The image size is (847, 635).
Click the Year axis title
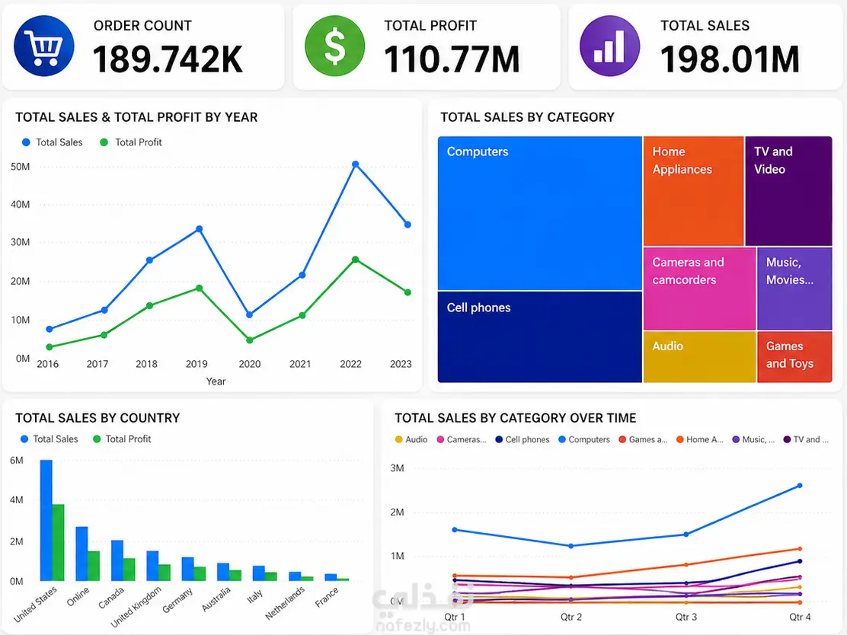click(216, 381)
